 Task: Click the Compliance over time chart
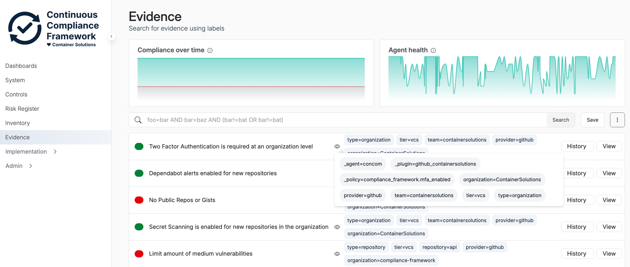[x=251, y=79]
